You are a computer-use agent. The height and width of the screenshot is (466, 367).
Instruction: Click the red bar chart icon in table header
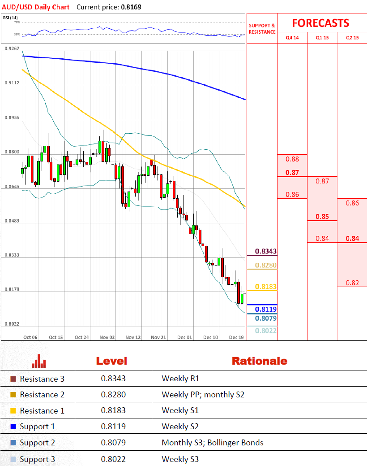[x=39, y=361]
